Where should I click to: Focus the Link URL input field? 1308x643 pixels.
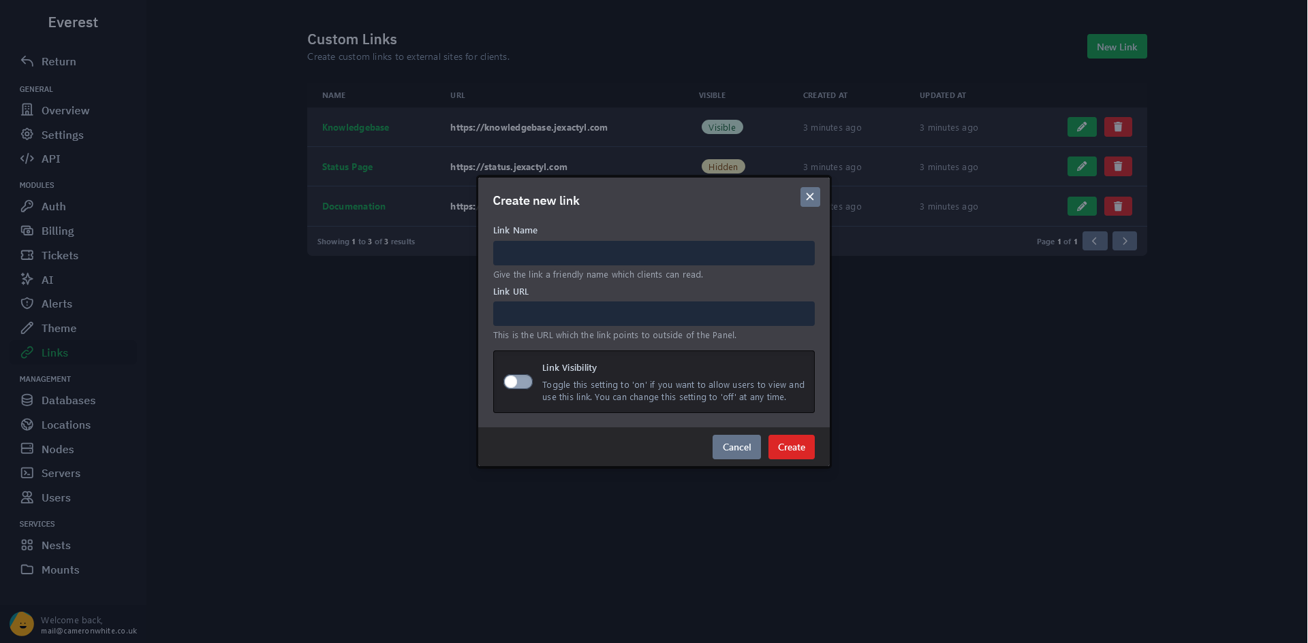(654, 314)
